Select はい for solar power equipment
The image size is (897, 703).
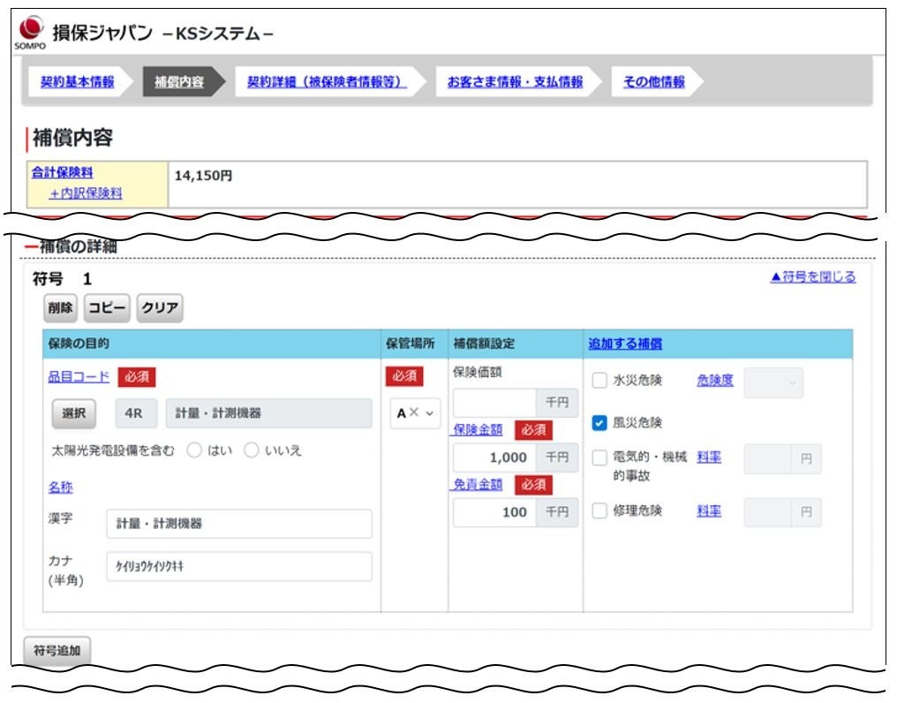194,450
